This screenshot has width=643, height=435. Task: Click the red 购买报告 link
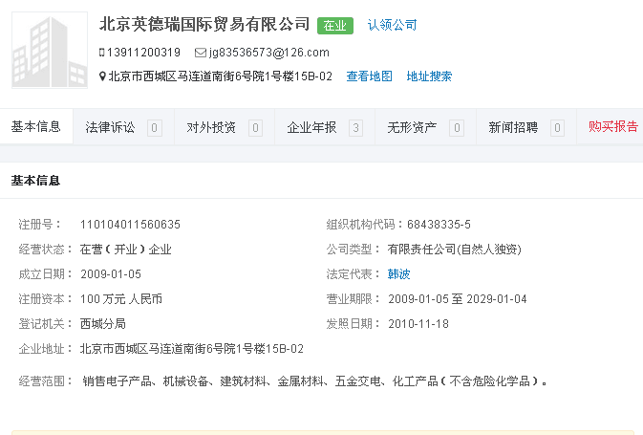tap(612, 126)
